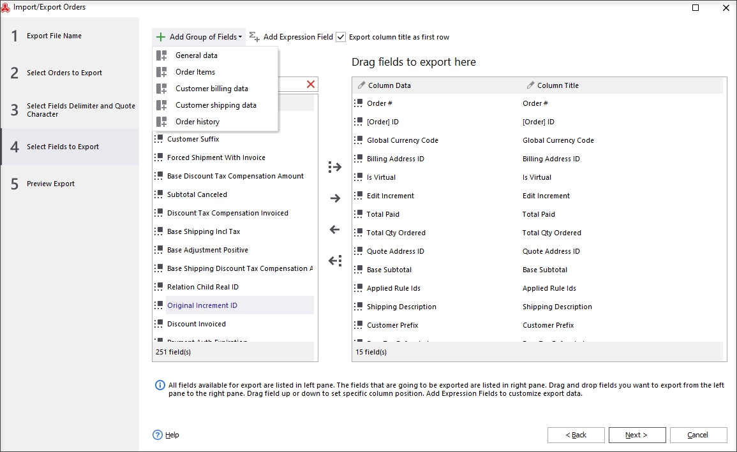Click the Cancel button
Screen dimensions: 737x452
pyautogui.click(x=698, y=435)
